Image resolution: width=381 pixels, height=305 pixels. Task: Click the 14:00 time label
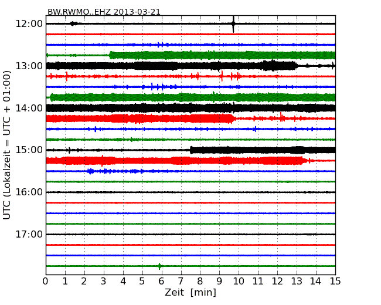pyautogui.click(x=29, y=108)
